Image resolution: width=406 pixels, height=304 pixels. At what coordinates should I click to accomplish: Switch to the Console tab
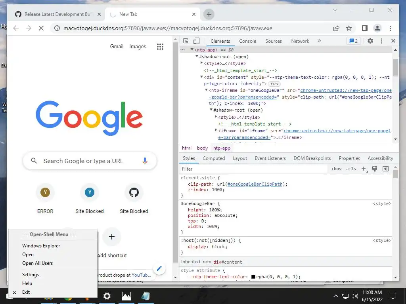coord(247,41)
